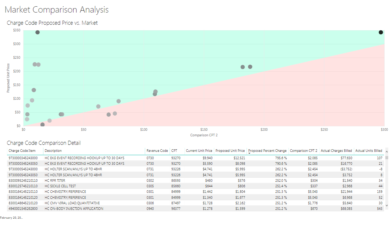Screen dimensions: 391x225
Task: Click CPT code 85660
Action: tap(176, 186)
